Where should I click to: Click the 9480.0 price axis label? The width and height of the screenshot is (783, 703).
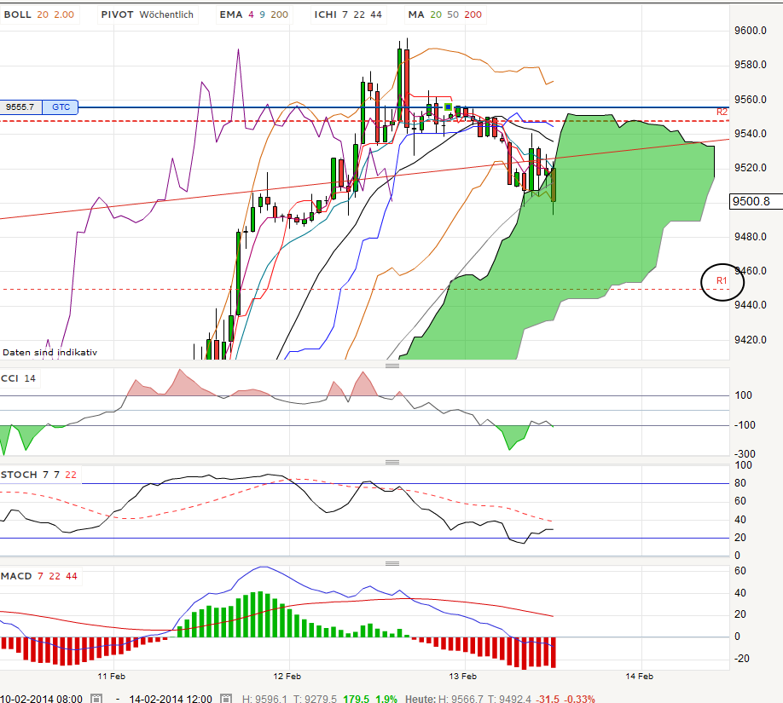pyautogui.click(x=751, y=237)
